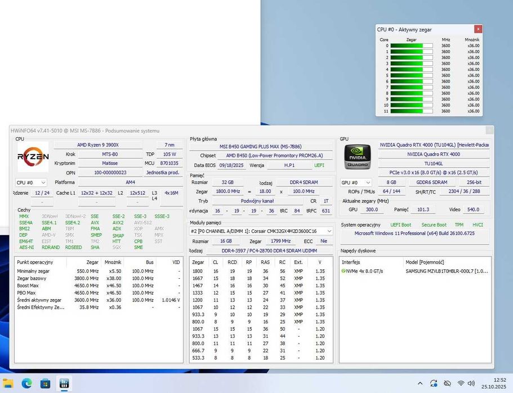Select the HWiNFO64 taskbar icon
The image size is (513, 393).
(64, 383)
